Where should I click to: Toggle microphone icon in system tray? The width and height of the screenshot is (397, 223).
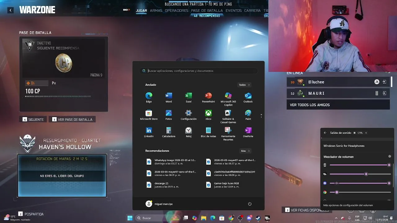350,218
